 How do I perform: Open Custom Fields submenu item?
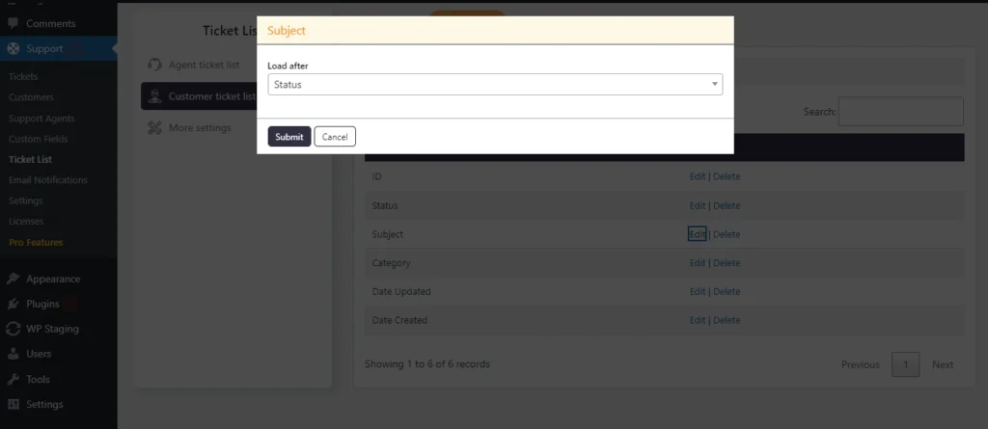(x=38, y=139)
